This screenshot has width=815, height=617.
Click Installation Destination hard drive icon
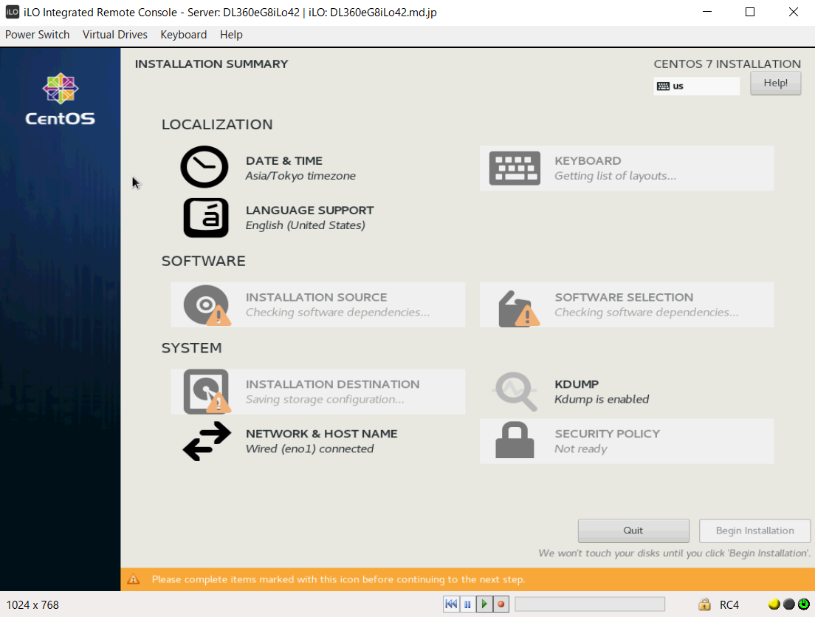[207, 392]
